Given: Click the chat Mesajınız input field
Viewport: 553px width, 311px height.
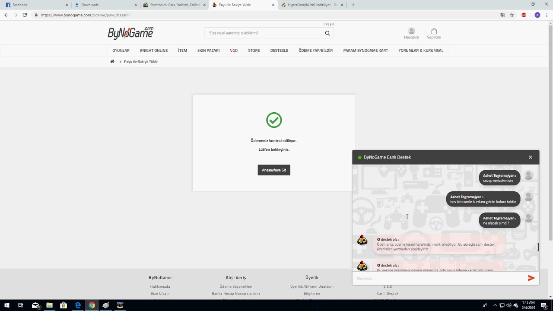Looking at the screenshot, I should 439,278.
